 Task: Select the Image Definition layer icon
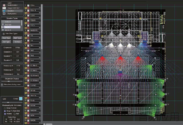[4, 8]
